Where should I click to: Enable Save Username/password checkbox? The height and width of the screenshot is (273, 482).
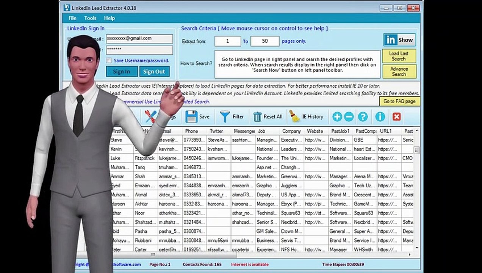coord(109,61)
